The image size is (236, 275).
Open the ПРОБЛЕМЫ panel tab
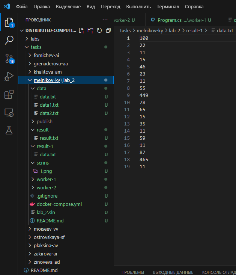tap(133, 272)
